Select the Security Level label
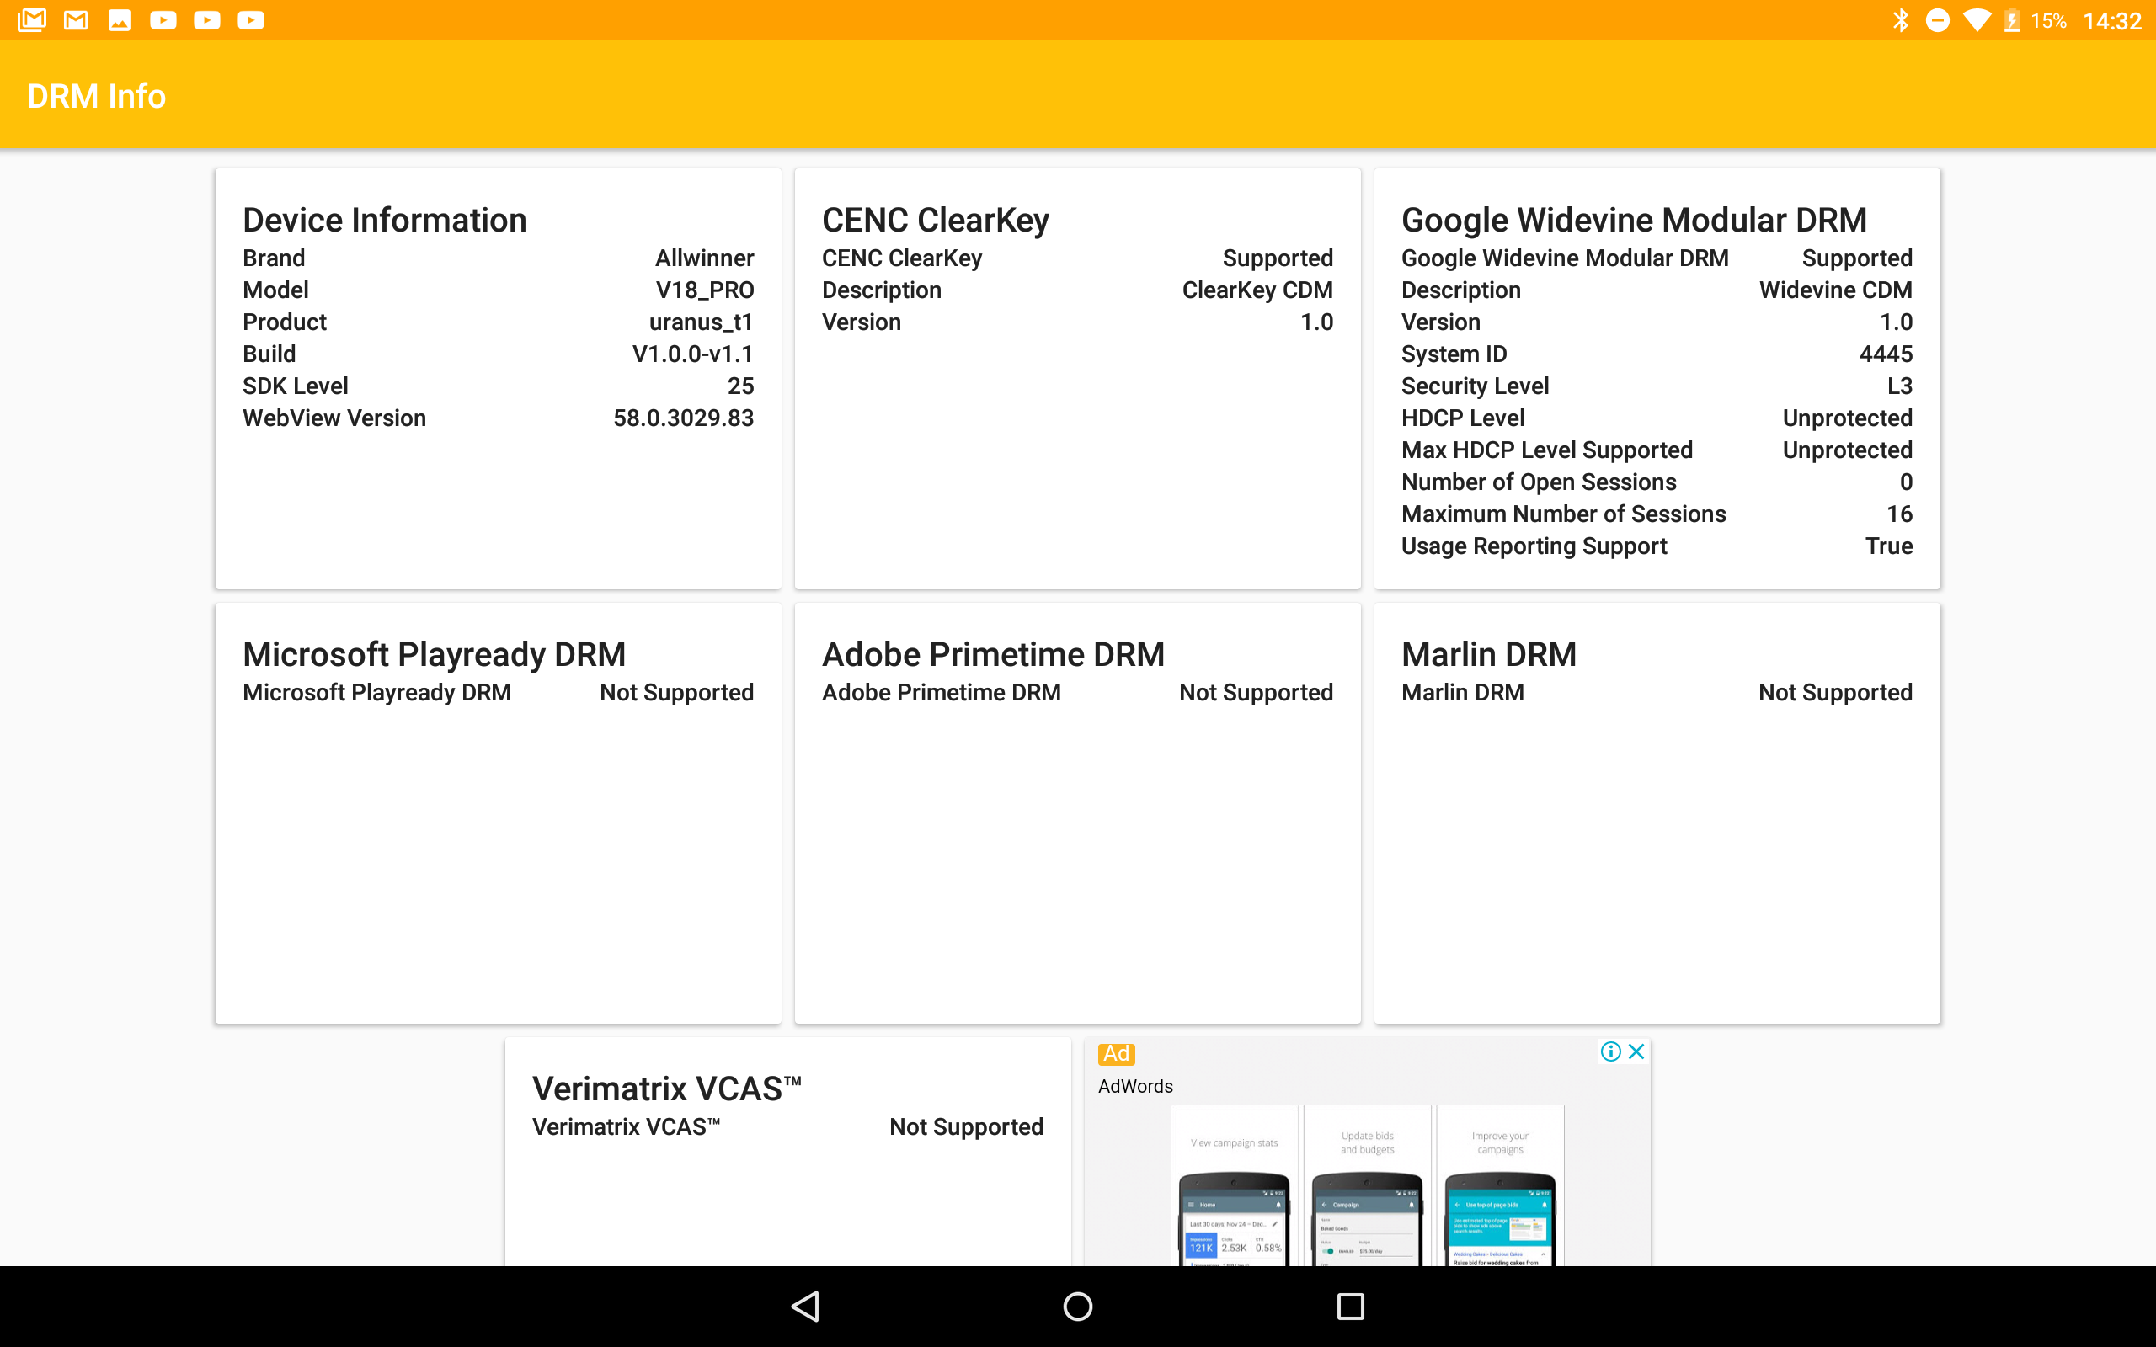Screen dimensions: 2156x1347 tap(1475, 386)
